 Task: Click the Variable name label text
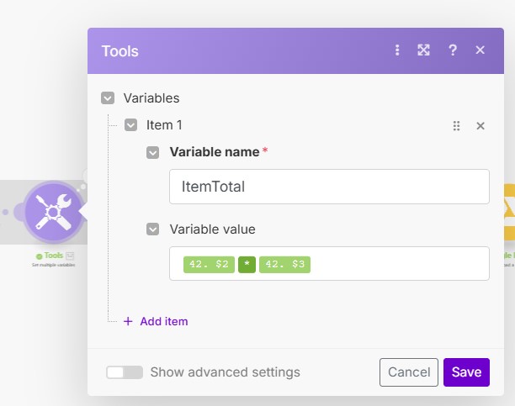point(215,152)
